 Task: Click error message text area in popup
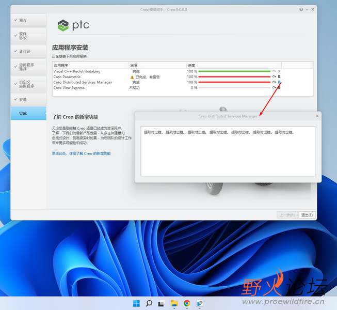tap(228, 151)
